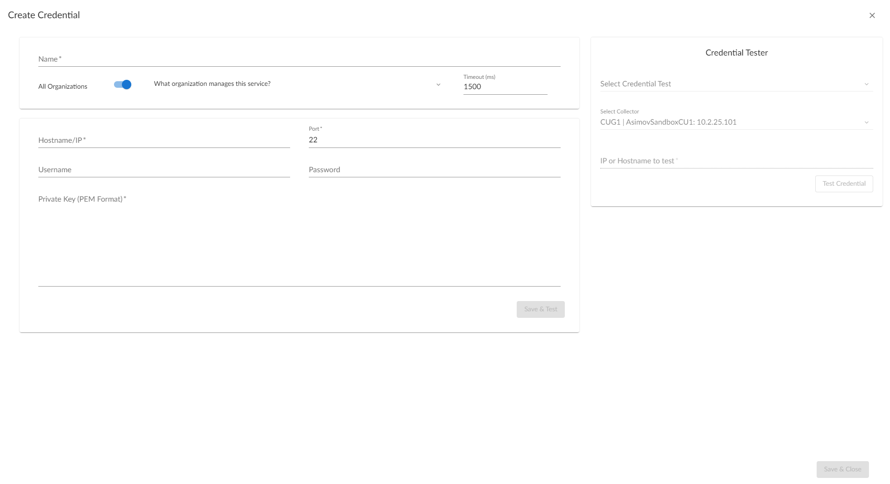Select the Username field

pyautogui.click(x=164, y=170)
